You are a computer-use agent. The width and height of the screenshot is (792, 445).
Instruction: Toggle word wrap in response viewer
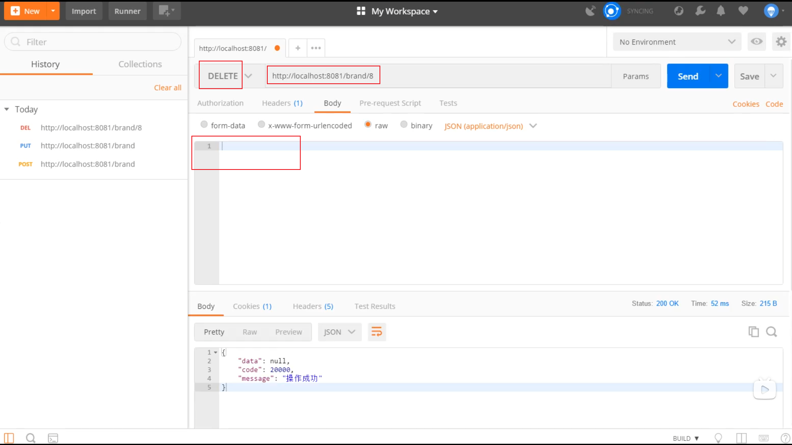point(377,332)
